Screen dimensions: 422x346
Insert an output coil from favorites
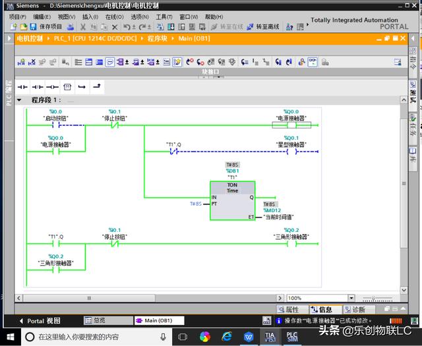click(52, 87)
